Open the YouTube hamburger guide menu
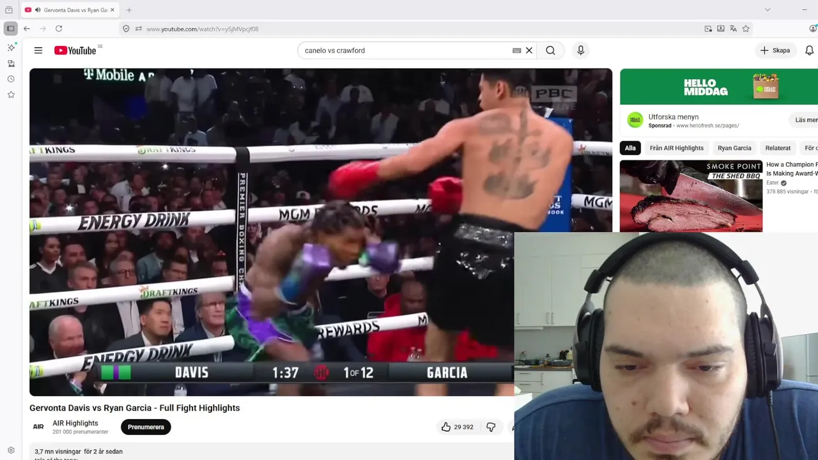Viewport: 818px width, 460px height. tap(38, 50)
